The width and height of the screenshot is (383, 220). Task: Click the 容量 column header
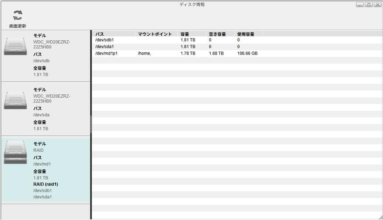[183, 34]
